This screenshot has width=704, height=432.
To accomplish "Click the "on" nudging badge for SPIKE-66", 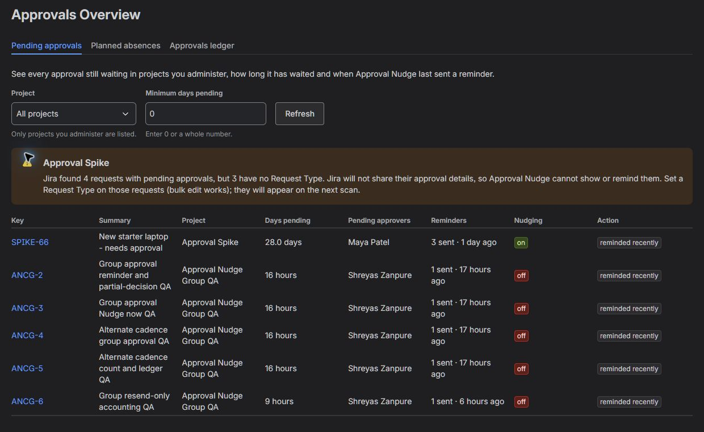I will click(521, 243).
